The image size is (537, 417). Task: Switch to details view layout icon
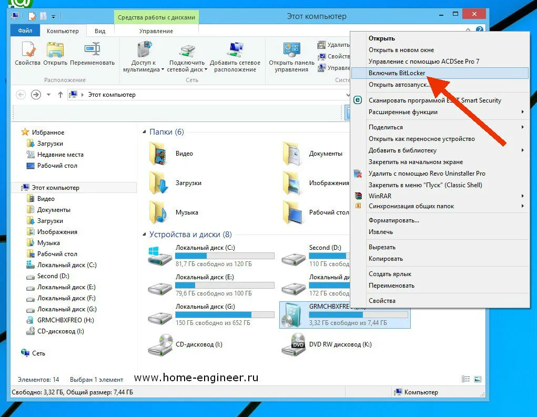pyautogui.click(x=465, y=379)
